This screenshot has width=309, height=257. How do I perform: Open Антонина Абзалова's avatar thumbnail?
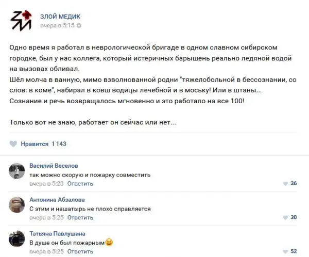pos(17,204)
